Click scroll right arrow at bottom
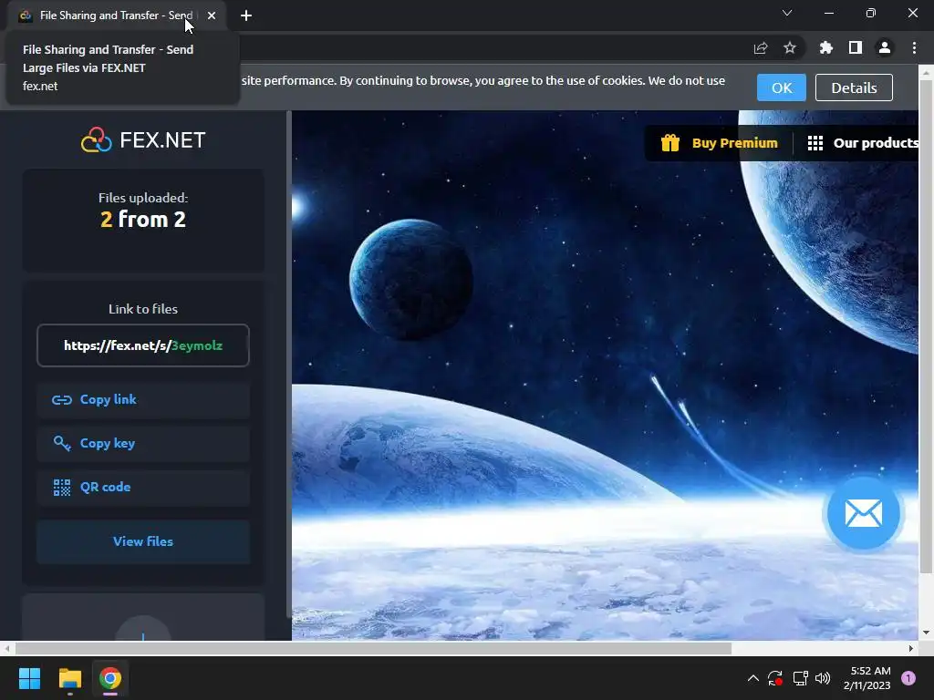This screenshot has width=934, height=700. [x=911, y=648]
